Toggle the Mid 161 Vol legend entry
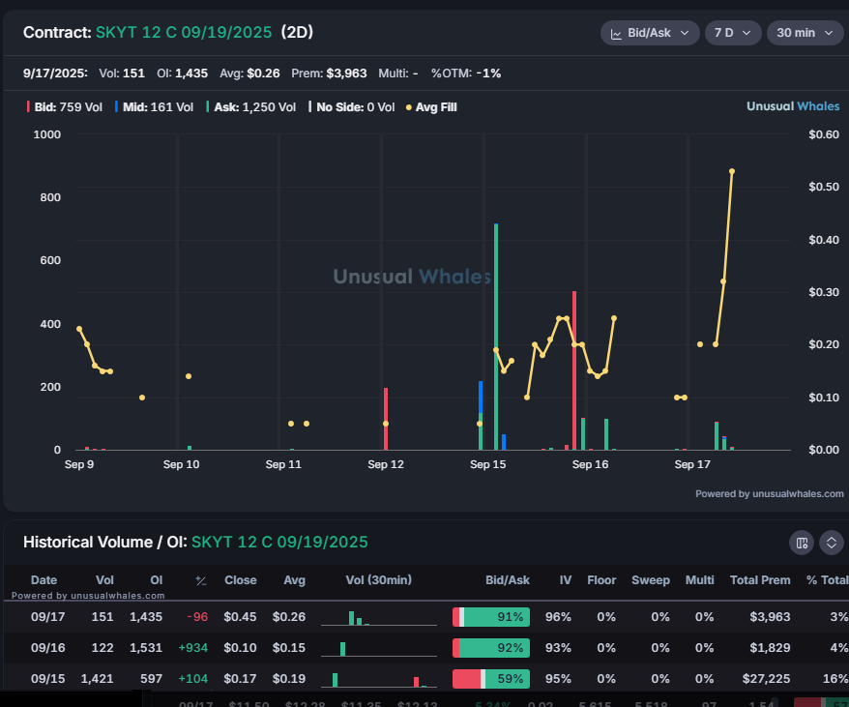Screen dimensions: 849x707 tap(155, 107)
